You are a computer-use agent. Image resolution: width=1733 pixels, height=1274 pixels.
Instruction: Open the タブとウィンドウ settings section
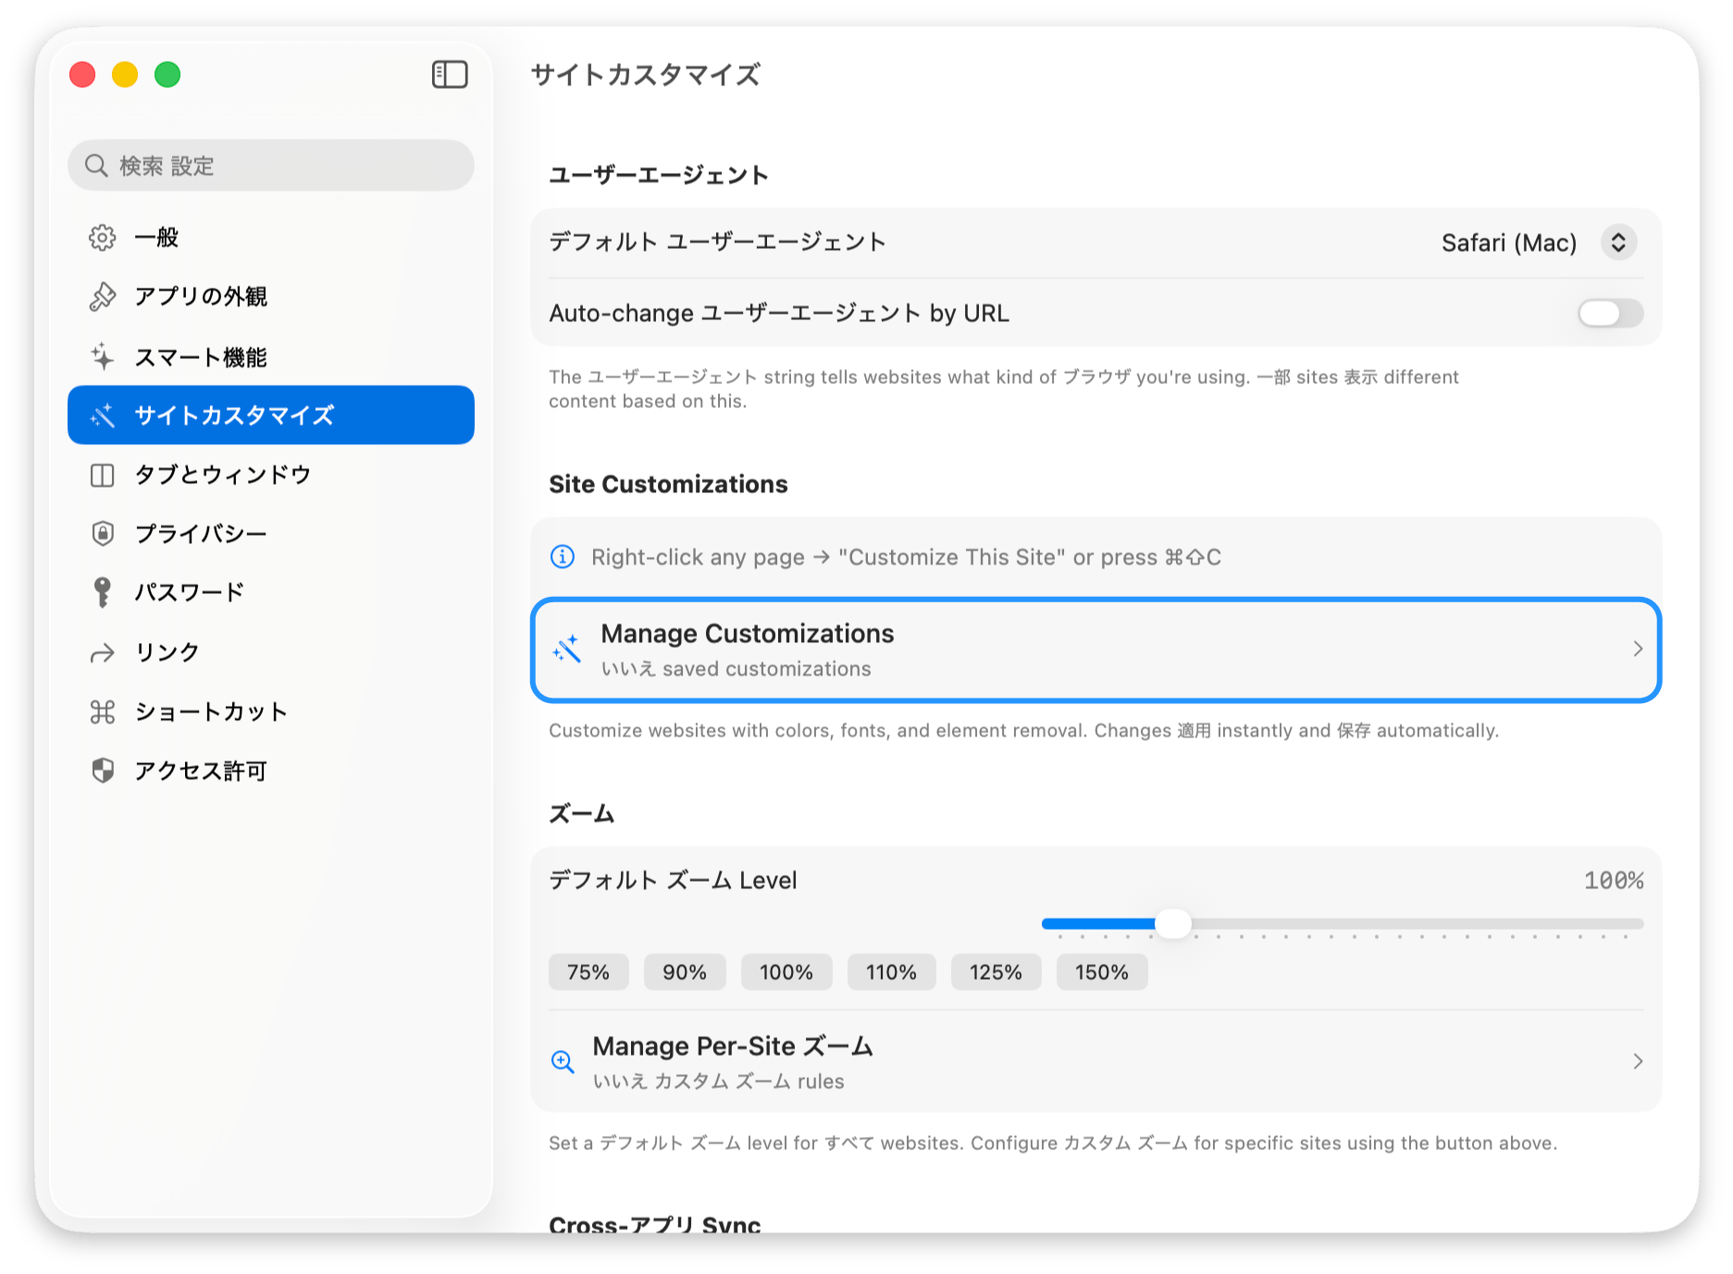222,475
